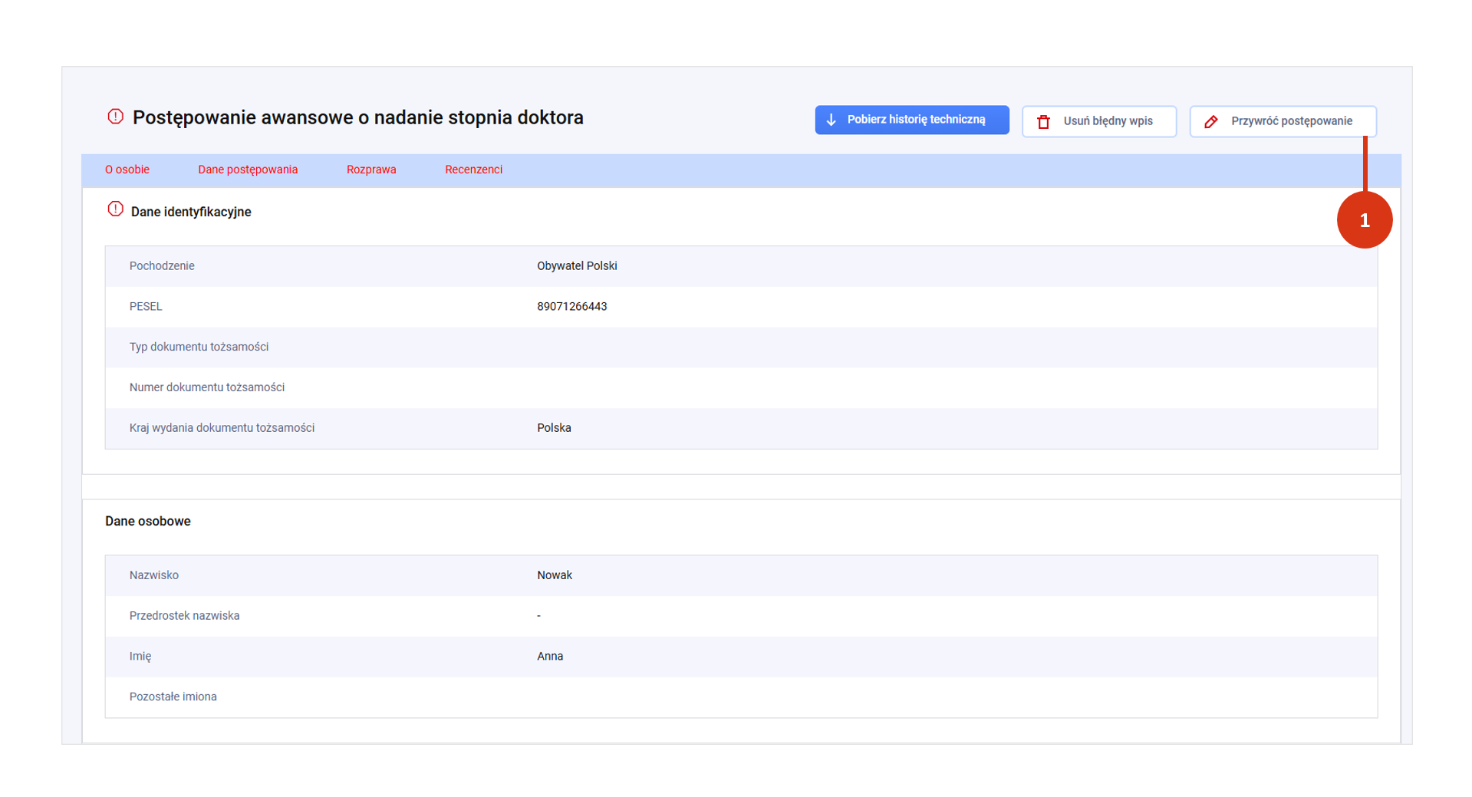Click the Typ dokumentu tożsamości row
The width and height of the screenshot is (1472, 797).
point(199,347)
